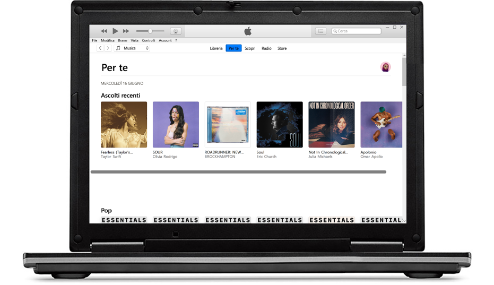
Task: Go forward with the right chevron
Action: (108, 48)
